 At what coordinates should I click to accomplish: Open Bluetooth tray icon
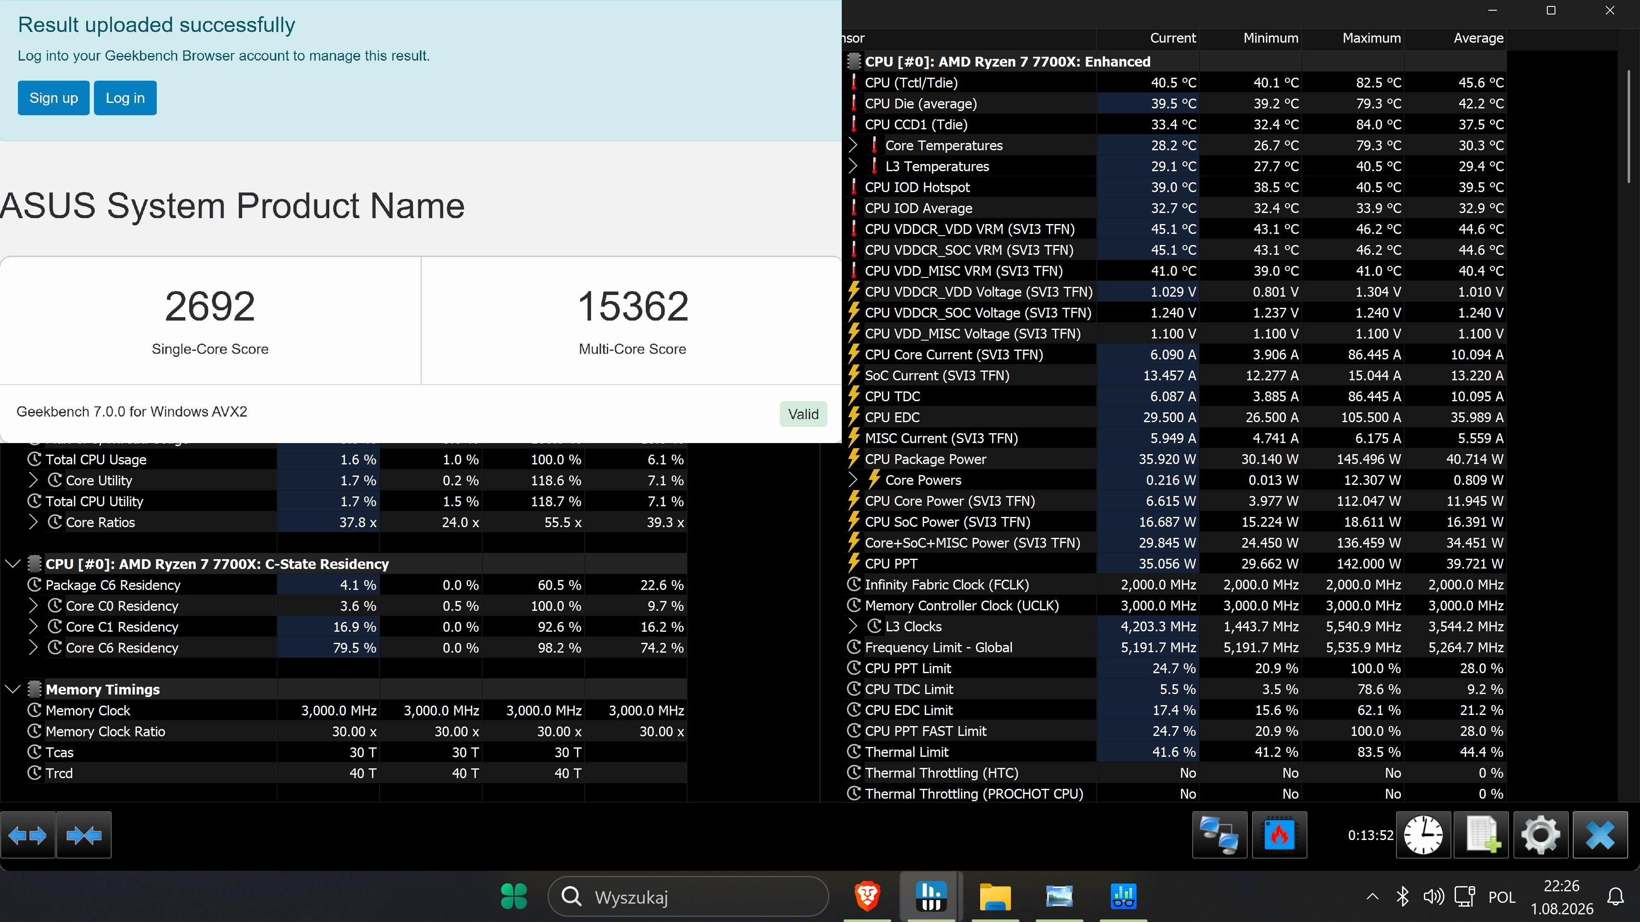point(1403,897)
